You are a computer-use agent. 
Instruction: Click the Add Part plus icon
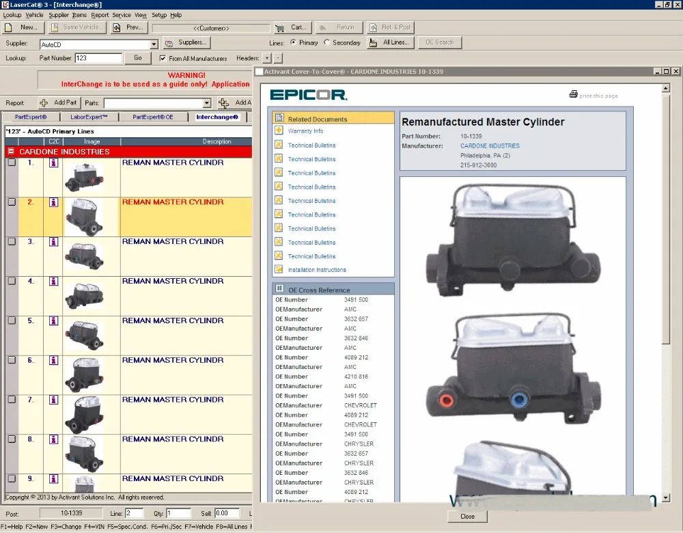click(44, 103)
